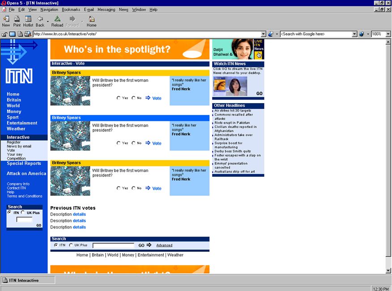
Task: Click the greyed Forward arrow icon
Action: click(x=72, y=19)
